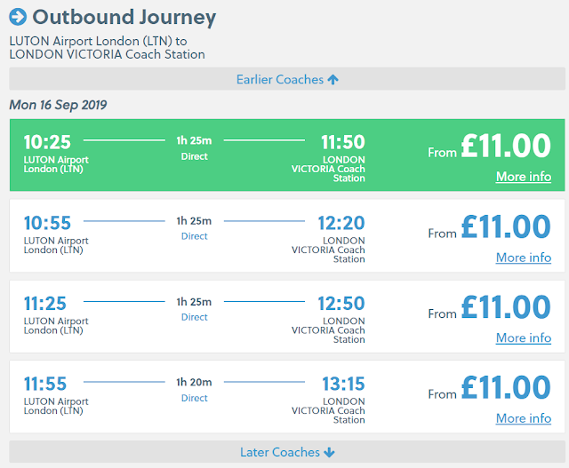Select the 10:55 departure time
This screenshot has height=468, width=569.
click(47, 223)
